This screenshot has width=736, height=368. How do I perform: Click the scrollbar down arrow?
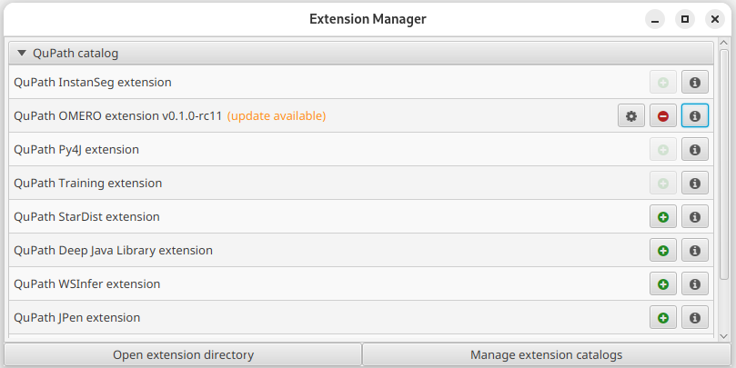[x=723, y=336]
